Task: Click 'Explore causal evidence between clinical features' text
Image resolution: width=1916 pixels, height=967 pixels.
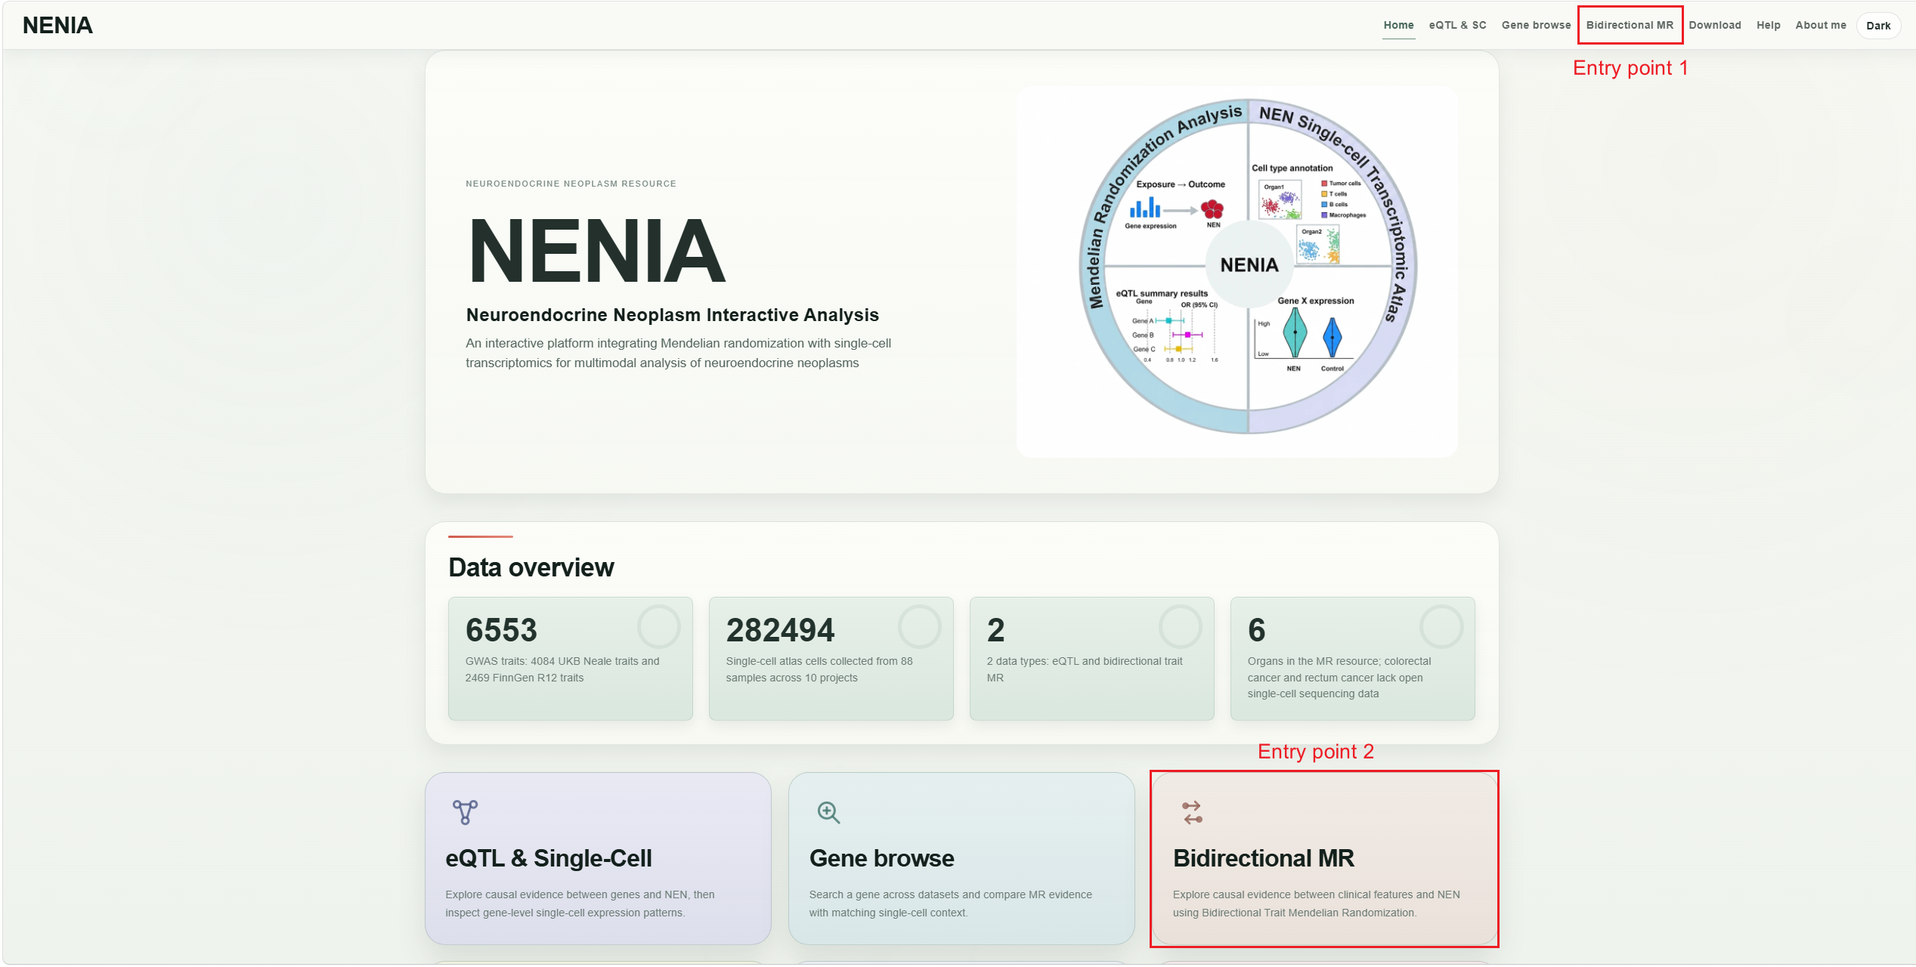Action: coord(1317,904)
